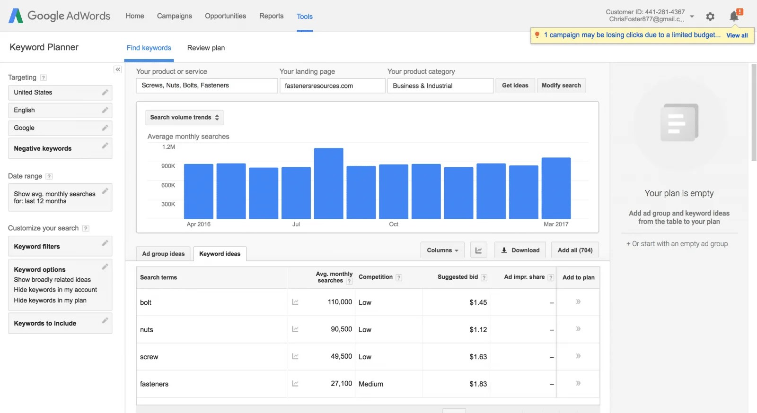Viewport: 757px width, 413px height.
Task: Add fasteners keyword to plan
Action: (578, 383)
